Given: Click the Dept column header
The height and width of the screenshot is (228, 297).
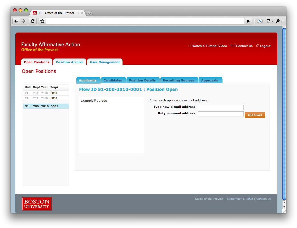Looking at the screenshot, I should [36, 87].
